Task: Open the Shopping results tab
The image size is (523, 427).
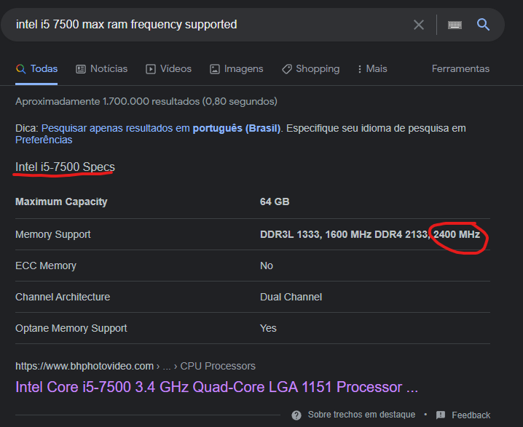Action: pyautogui.click(x=311, y=68)
